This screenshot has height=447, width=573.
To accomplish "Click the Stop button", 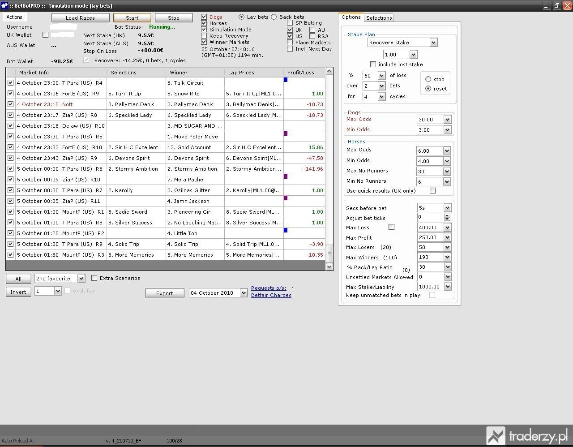I will [x=174, y=18].
